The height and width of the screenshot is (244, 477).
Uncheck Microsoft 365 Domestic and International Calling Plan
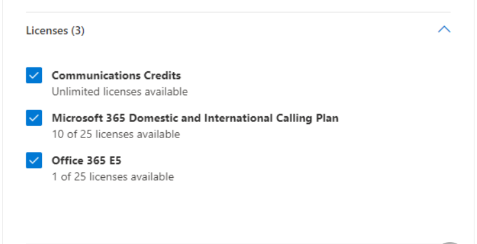pyautogui.click(x=33, y=118)
